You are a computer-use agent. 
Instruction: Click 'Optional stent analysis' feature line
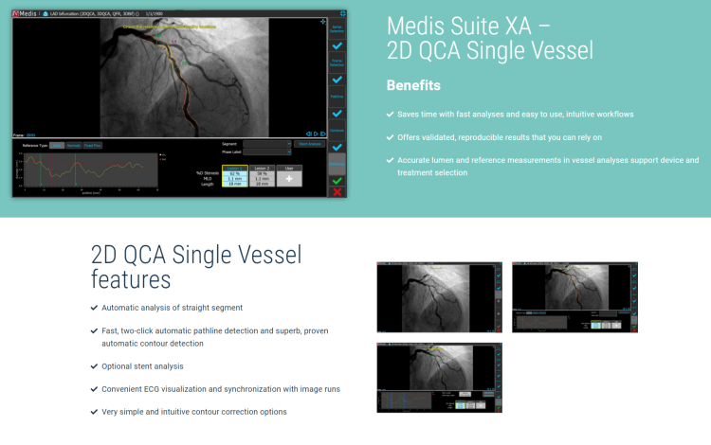142,366
